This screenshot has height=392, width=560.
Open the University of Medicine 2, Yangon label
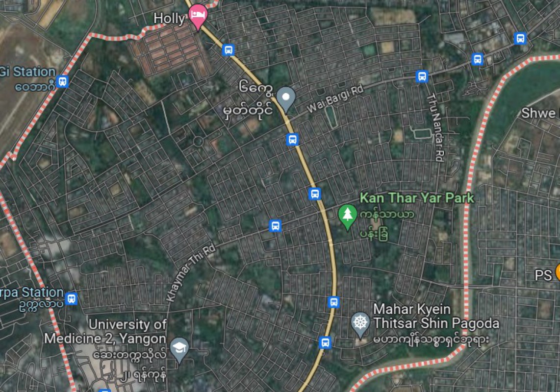tap(105, 331)
